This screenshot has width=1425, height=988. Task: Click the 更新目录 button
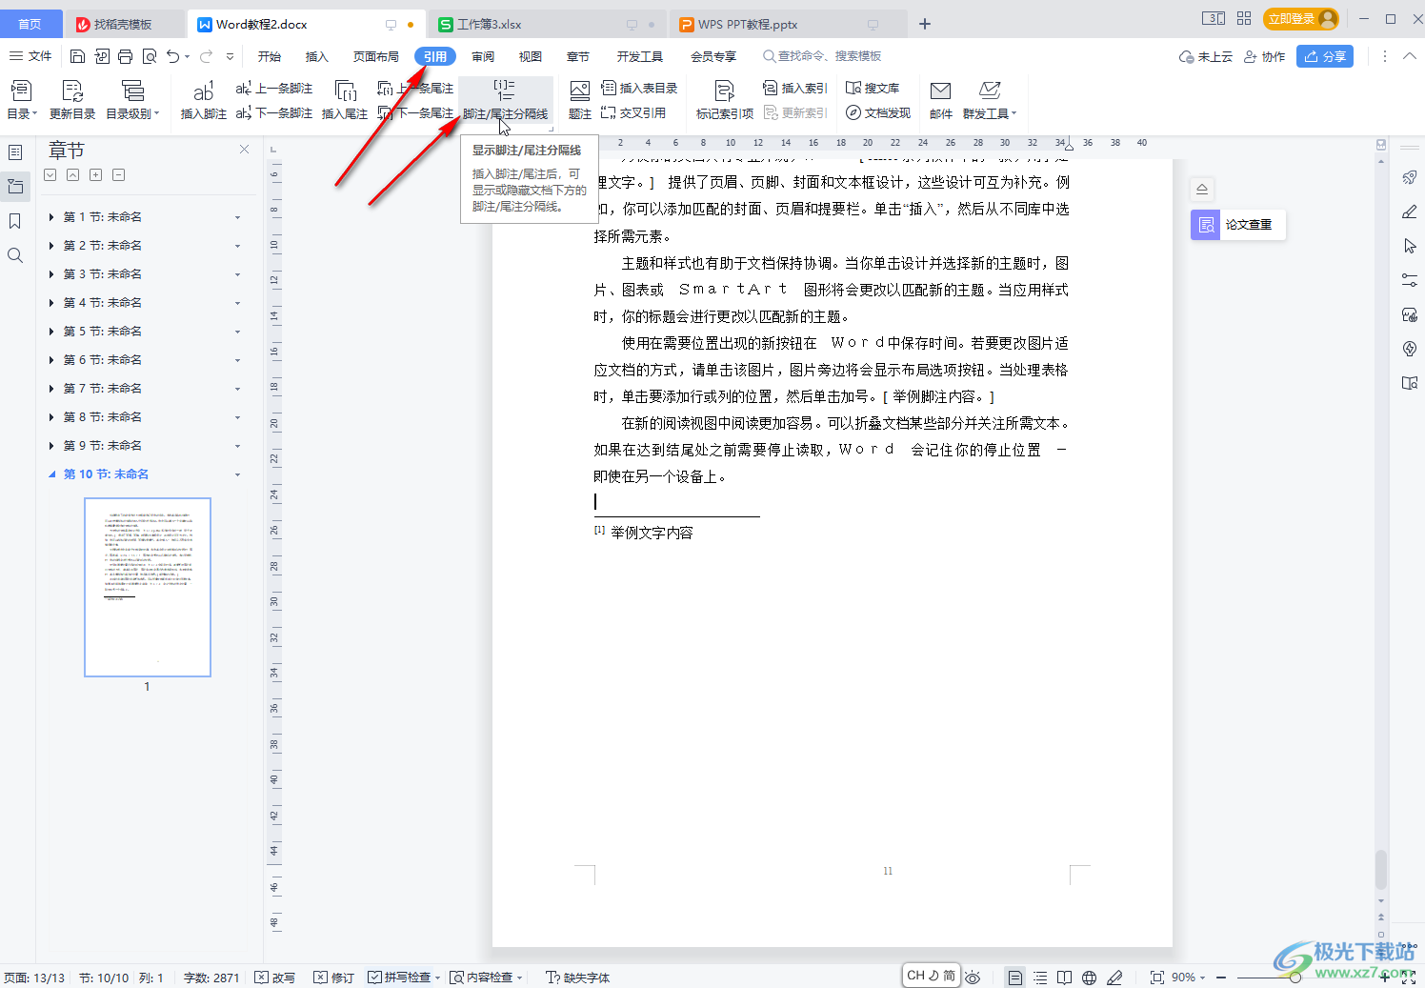(72, 99)
